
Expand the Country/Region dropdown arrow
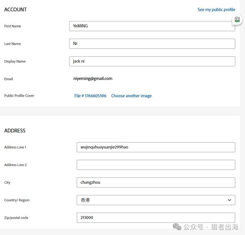pos(229,200)
